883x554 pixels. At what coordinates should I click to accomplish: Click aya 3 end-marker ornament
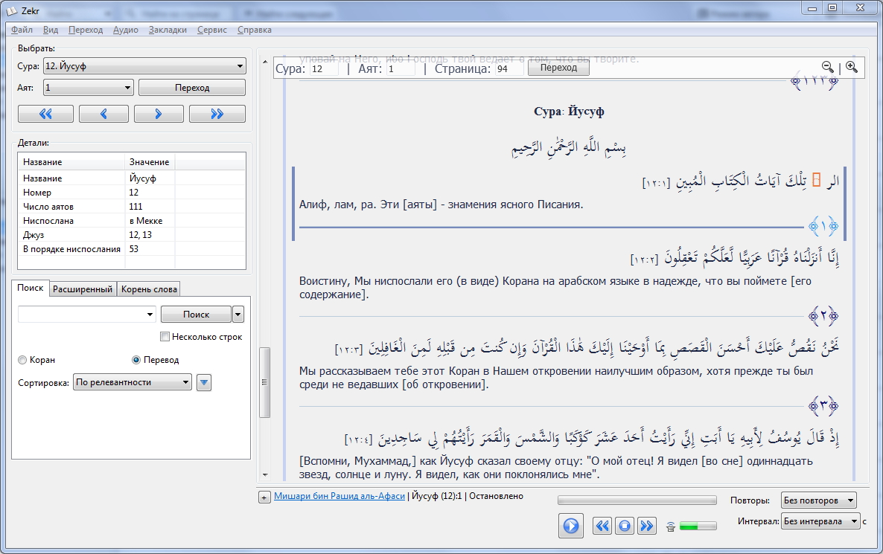[x=823, y=405]
